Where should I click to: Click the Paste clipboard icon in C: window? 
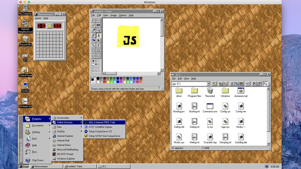coord(242,84)
